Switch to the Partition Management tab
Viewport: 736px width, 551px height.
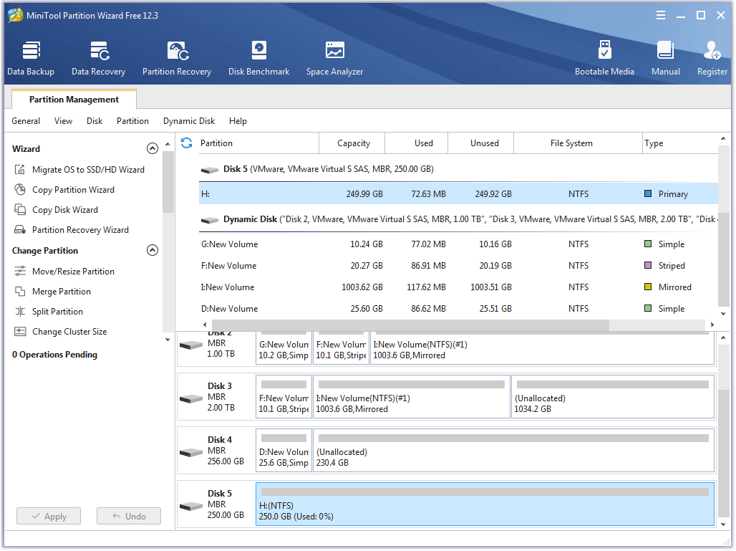tap(73, 100)
